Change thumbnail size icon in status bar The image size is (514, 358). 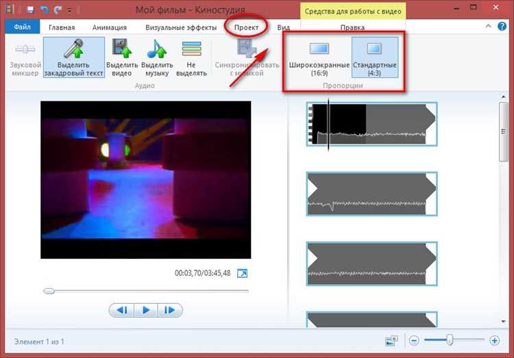[x=391, y=341]
